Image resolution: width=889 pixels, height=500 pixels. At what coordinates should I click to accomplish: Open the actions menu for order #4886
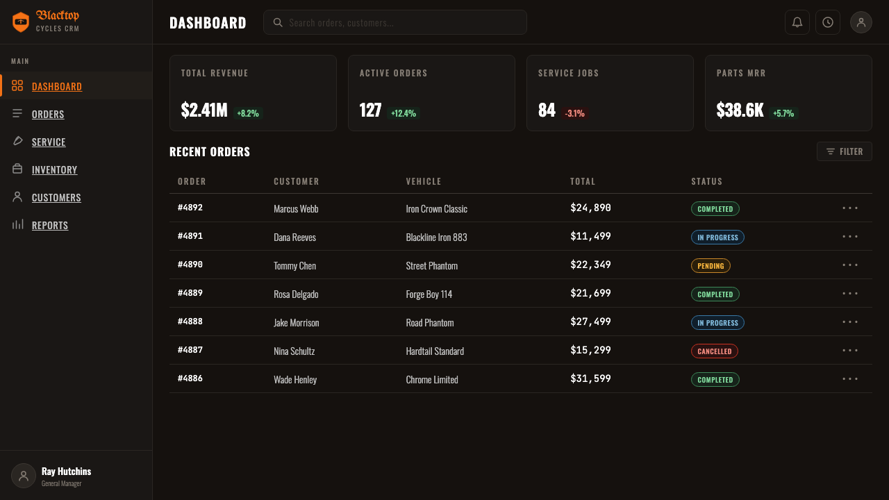(x=850, y=378)
